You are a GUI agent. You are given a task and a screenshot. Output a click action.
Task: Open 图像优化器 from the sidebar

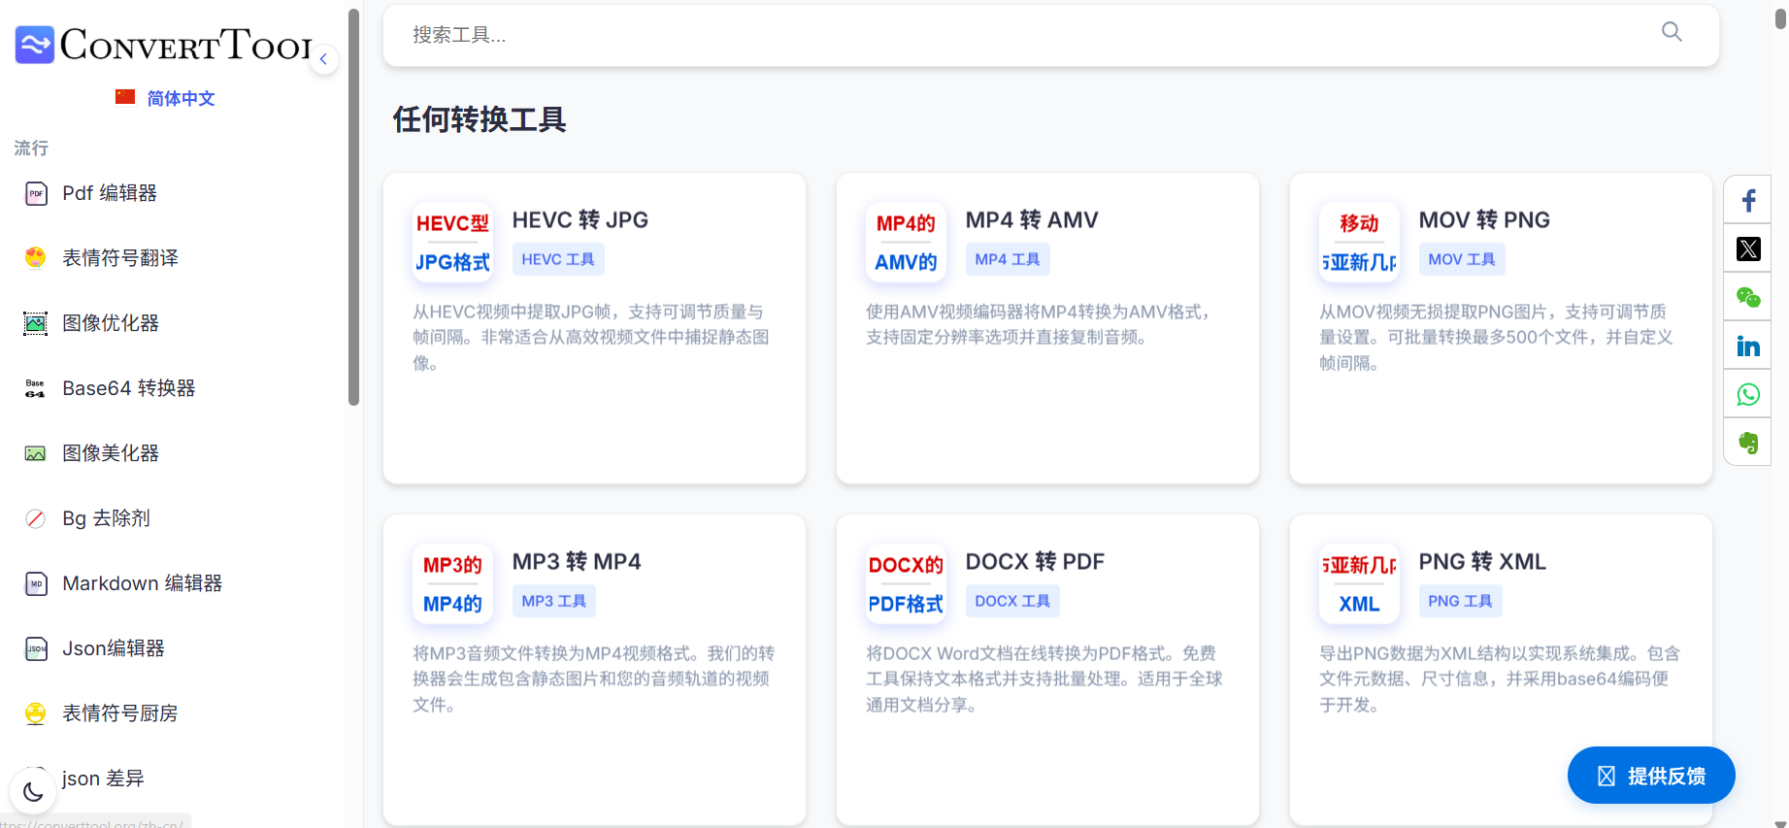point(111,323)
